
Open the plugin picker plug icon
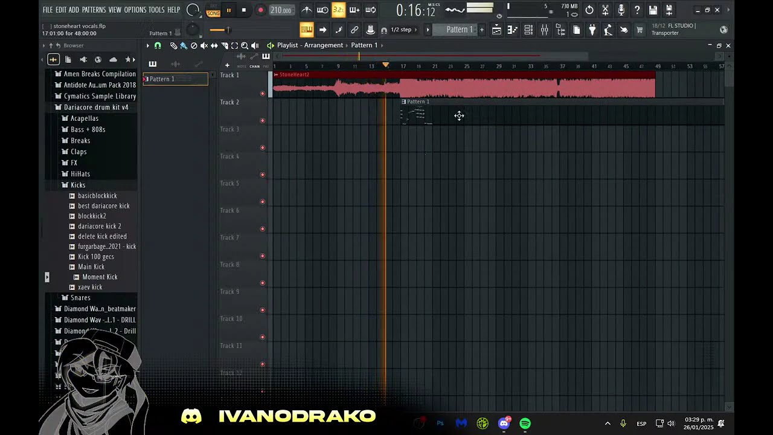[592, 30]
